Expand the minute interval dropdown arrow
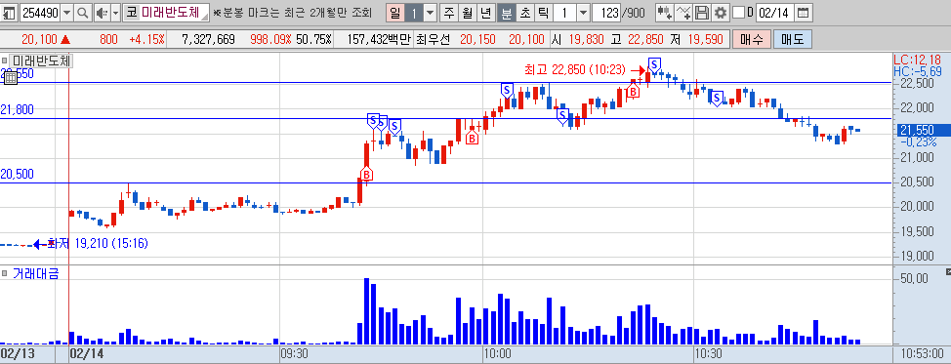 coord(583,12)
